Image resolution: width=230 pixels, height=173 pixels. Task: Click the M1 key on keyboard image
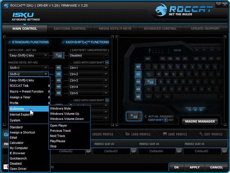pos(138,67)
